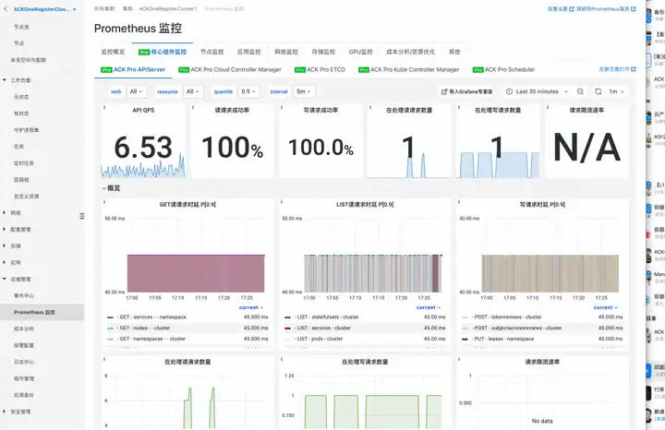Click the info icon on the 在处理读请求数量 stat panel
This screenshot has width=665, height=430.
pyautogui.click(x=370, y=107)
